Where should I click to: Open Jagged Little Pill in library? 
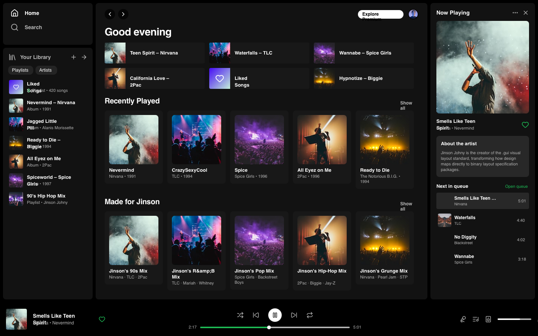[x=48, y=124]
